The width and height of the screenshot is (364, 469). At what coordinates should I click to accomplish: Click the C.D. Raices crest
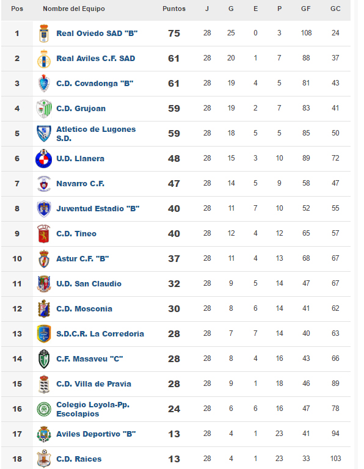[x=44, y=459]
